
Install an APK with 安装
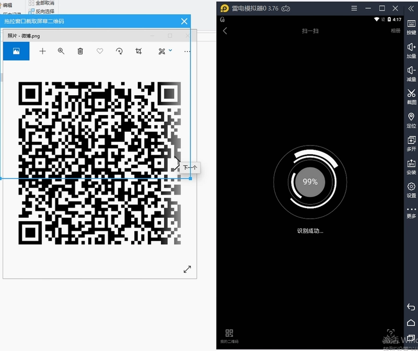pyautogui.click(x=411, y=167)
